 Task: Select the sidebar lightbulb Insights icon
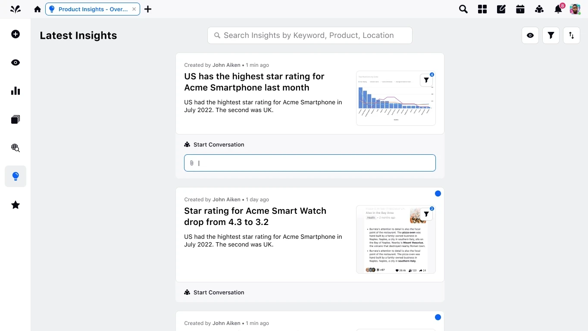pyautogui.click(x=16, y=176)
